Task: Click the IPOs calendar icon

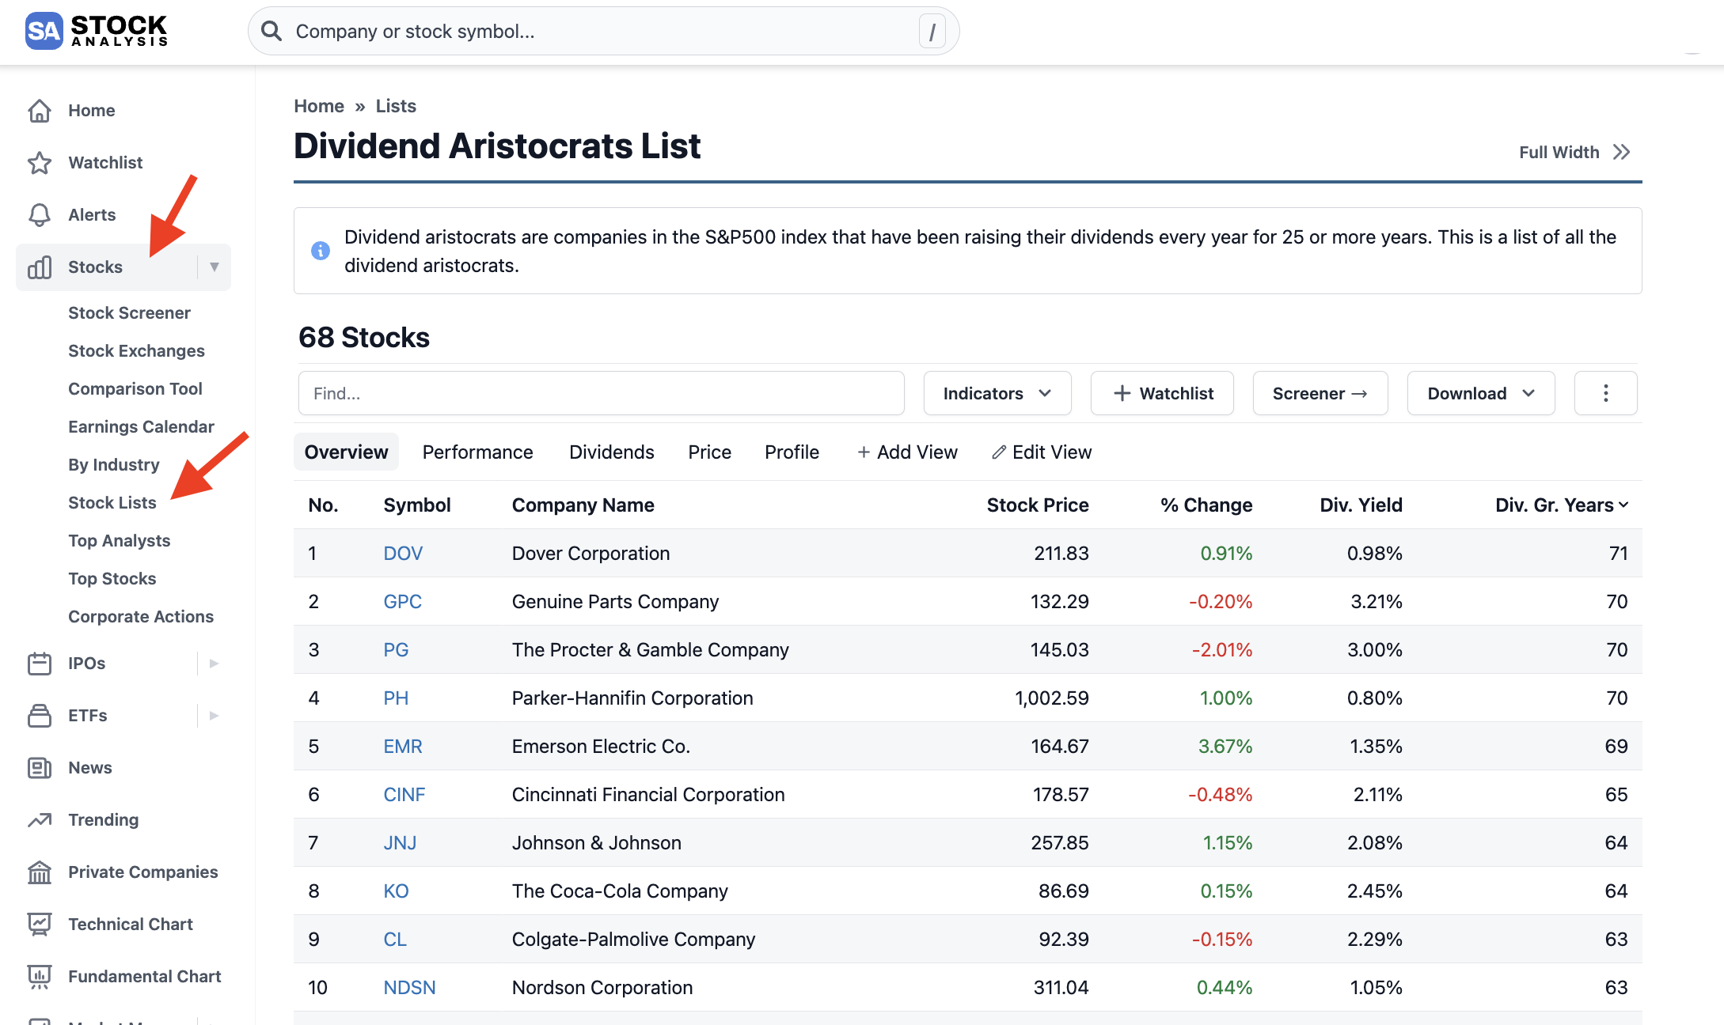Action: (x=40, y=664)
